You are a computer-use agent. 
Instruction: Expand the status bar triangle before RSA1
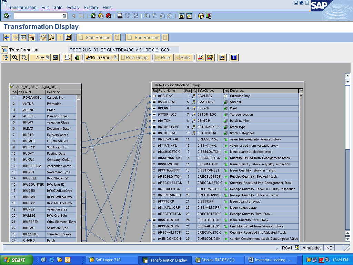pyautogui.click(x=277, y=248)
